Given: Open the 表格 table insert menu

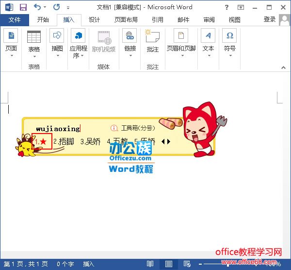Looking at the screenshot, I should point(34,44).
